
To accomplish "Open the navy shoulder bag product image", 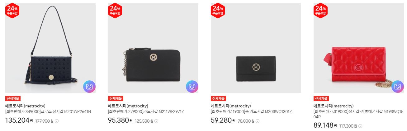I will 50,48.
